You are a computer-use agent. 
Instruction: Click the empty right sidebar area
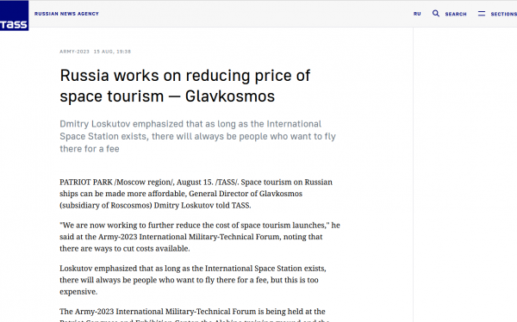coord(465,175)
